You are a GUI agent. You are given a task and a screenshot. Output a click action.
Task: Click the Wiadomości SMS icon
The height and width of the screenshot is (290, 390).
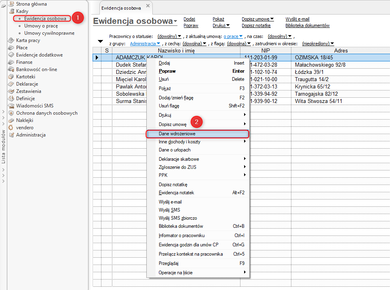click(x=11, y=106)
